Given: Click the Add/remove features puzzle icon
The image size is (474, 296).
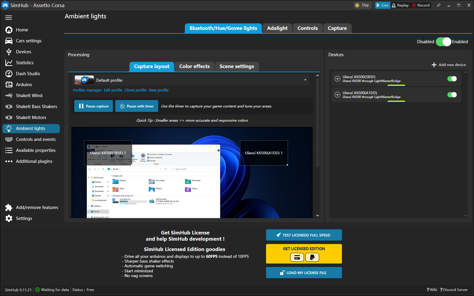Looking at the screenshot, I should point(9,207).
